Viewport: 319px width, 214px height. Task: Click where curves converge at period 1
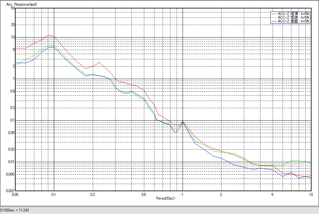point(183,122)
